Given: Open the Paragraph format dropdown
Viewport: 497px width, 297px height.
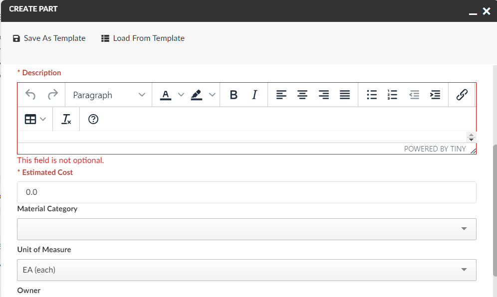Looking at the screenshot, I should point(109,95).
